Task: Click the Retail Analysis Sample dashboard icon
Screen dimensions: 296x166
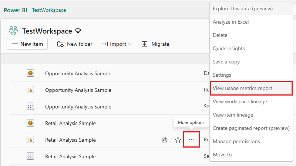Action: 30,123
